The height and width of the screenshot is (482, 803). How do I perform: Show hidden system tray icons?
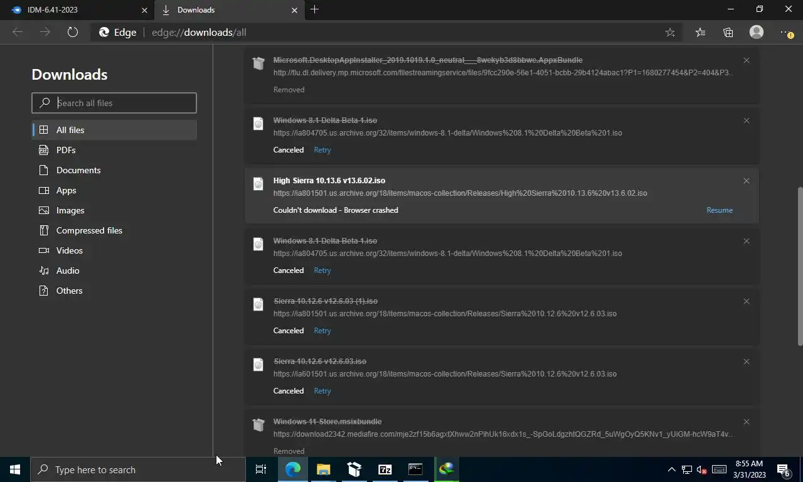click(671, 469)
